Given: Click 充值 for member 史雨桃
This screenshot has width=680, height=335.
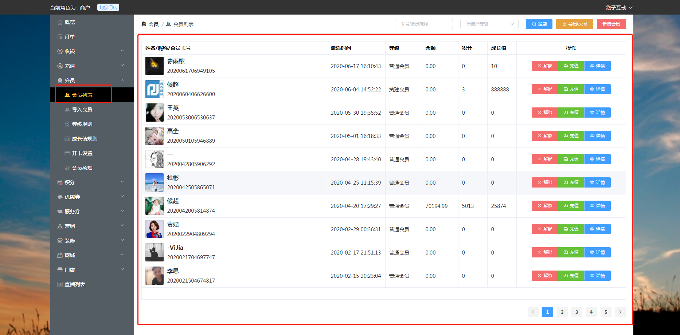Looking at the screenshot, I should 571,66.
